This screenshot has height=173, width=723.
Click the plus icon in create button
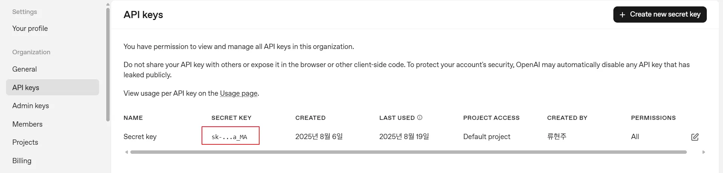622,15
